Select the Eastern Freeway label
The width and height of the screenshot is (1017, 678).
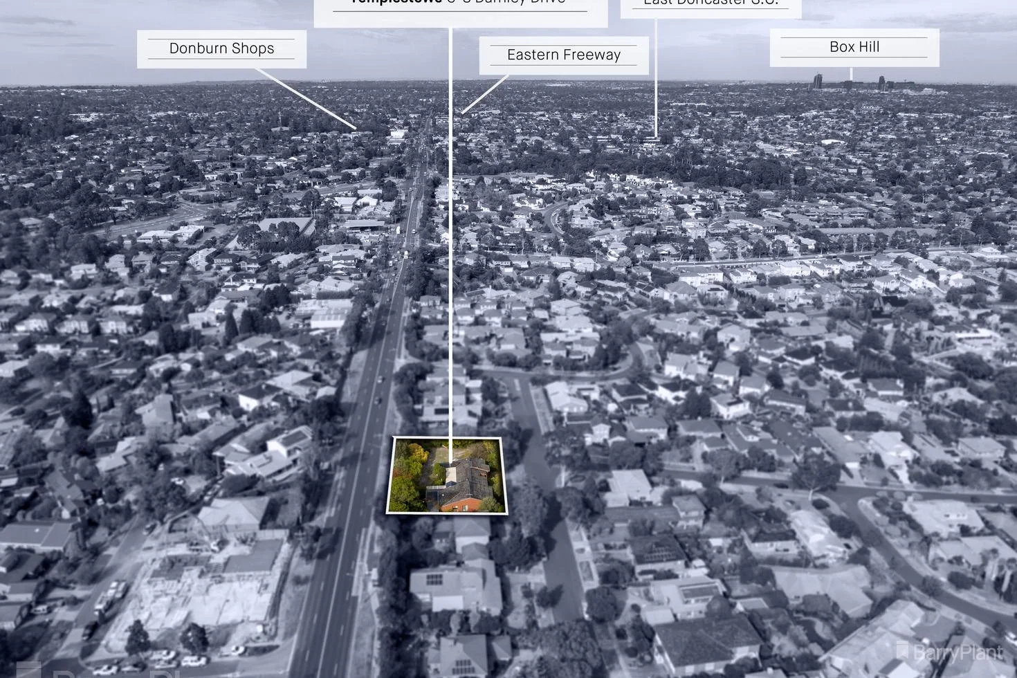(x=563, y=55)
